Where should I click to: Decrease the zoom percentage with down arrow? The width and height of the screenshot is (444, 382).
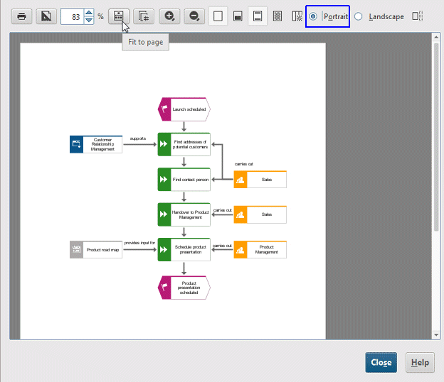89,21
